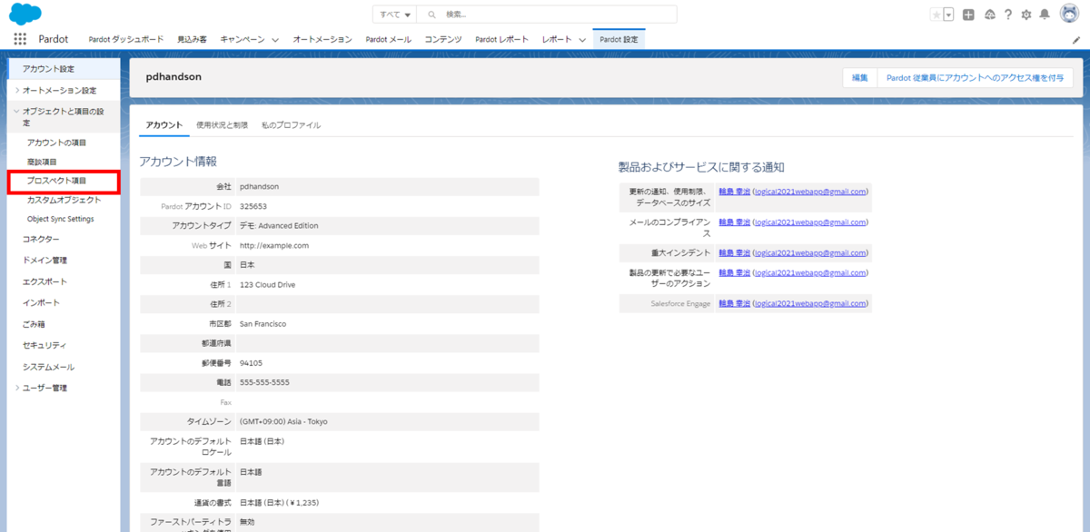1090x532 pixels.
Task: Click the Salesforce cloud logo
Action: pos(25,14)
